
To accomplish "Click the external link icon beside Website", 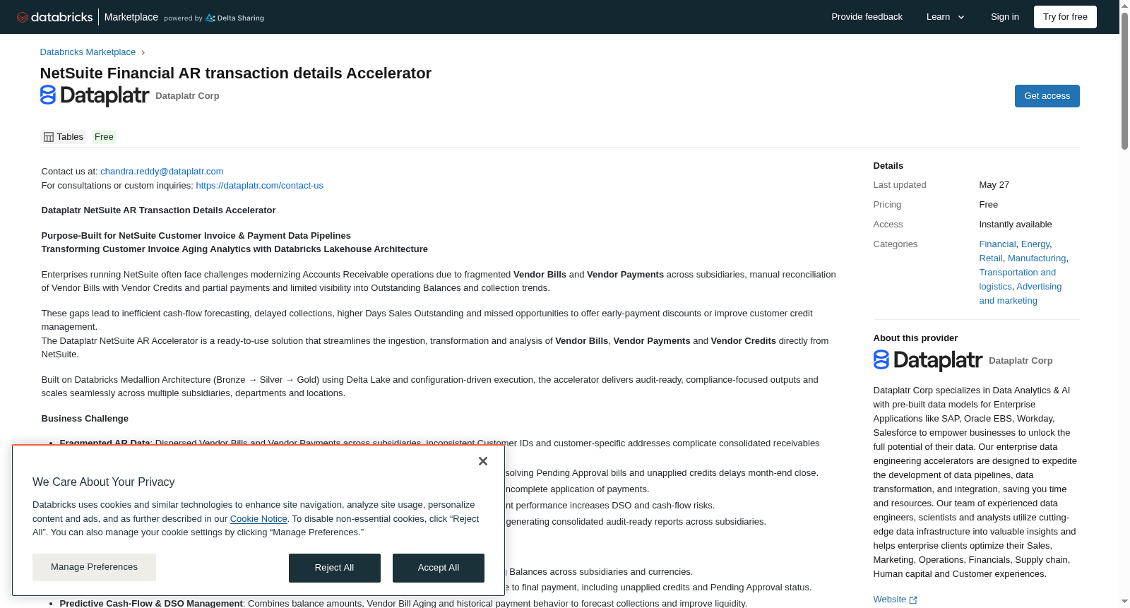I will coord(913,600).
